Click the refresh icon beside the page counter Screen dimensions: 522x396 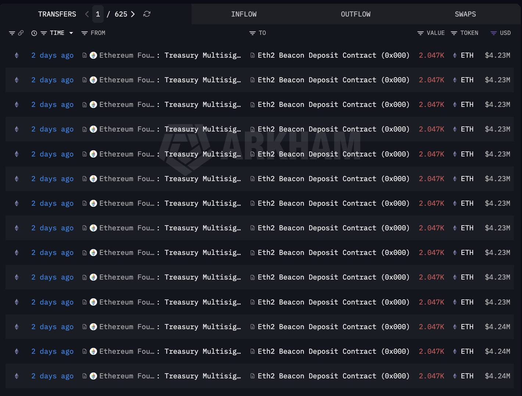(x=147, y=14)
